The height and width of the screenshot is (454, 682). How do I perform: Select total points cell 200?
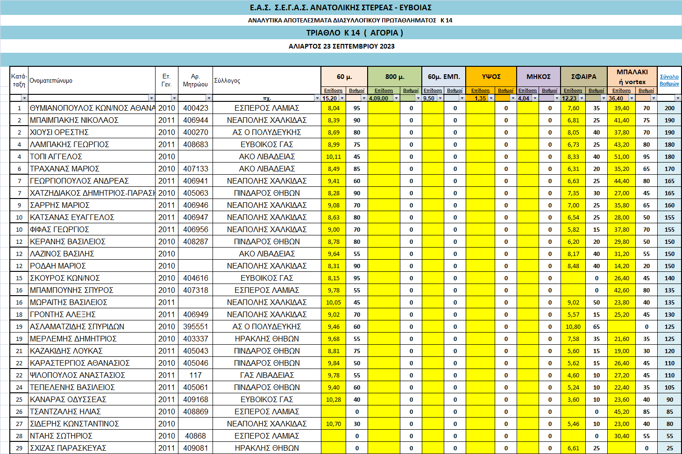669,108
